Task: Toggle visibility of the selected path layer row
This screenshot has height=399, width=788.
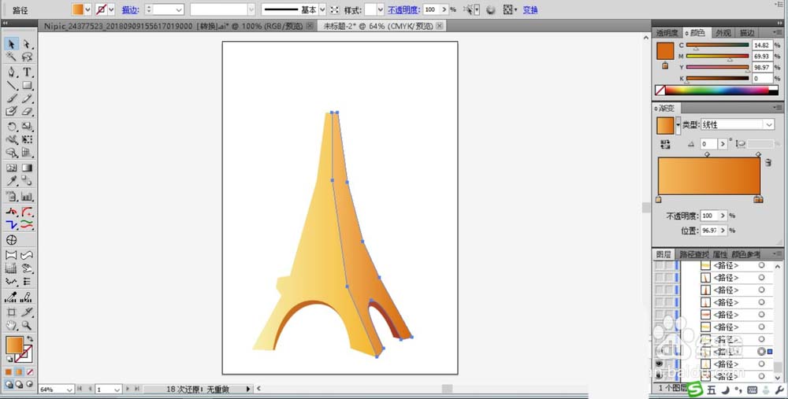Action: (x=659, y=351)
